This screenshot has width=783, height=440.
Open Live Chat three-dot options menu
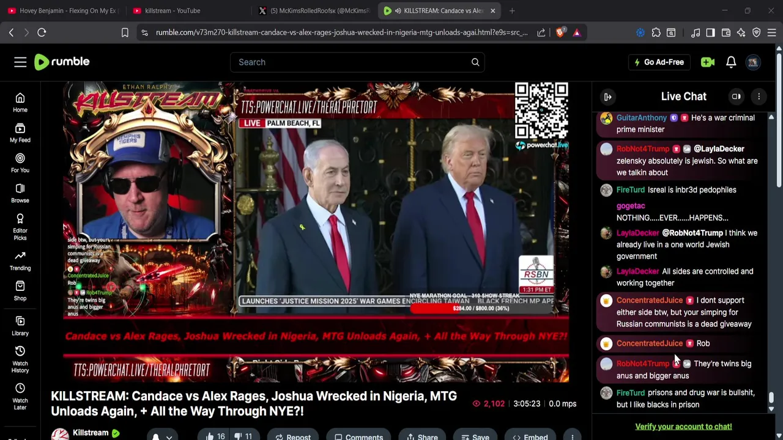[x=759, y=97]
